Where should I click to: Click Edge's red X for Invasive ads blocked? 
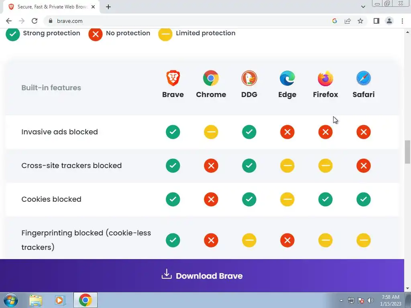[287, 132]
